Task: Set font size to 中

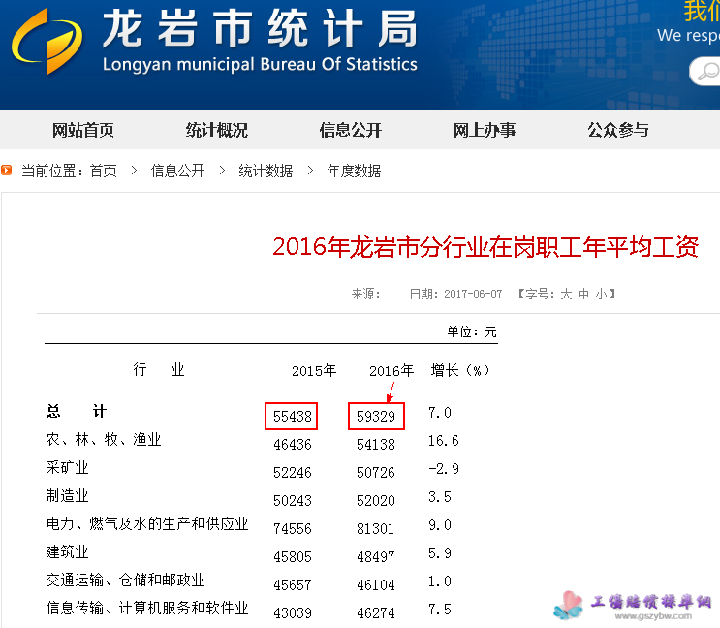Action: (583, 294)
